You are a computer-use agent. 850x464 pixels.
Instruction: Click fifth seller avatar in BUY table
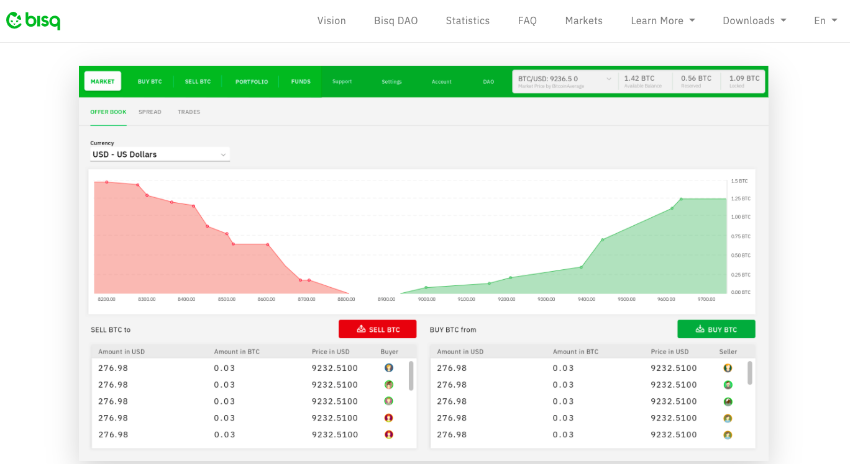(x=728, y=435)
